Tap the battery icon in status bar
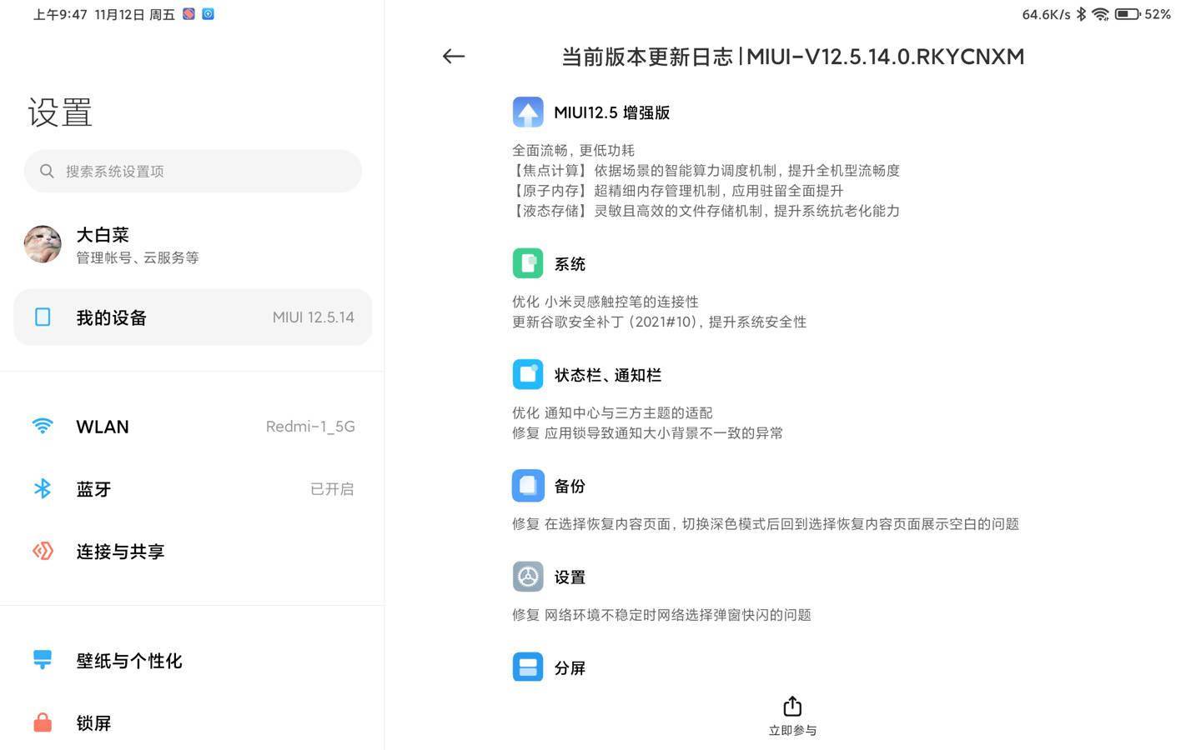Image resolution: width=1201 pixels, height=750 pixels. [x=1128, y=14]
